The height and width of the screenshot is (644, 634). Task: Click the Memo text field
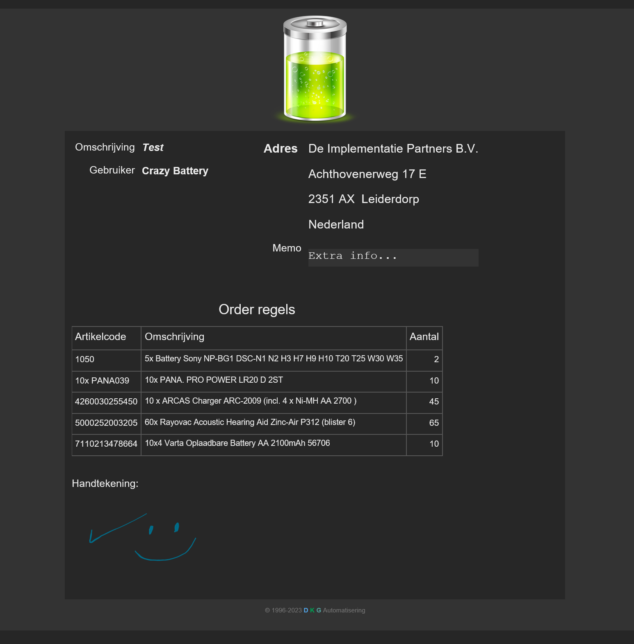pyautogui.click(x=393, y=257)
